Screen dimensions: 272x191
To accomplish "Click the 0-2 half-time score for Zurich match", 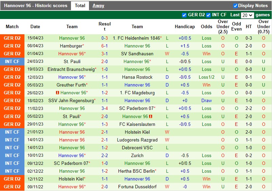I will (x=249, y=155).
